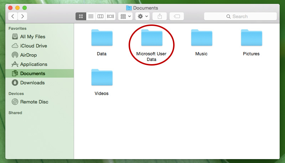Screen dimensions: 285x163
Task: Select Remote Disc under Devices
Action: coord(40,102)
